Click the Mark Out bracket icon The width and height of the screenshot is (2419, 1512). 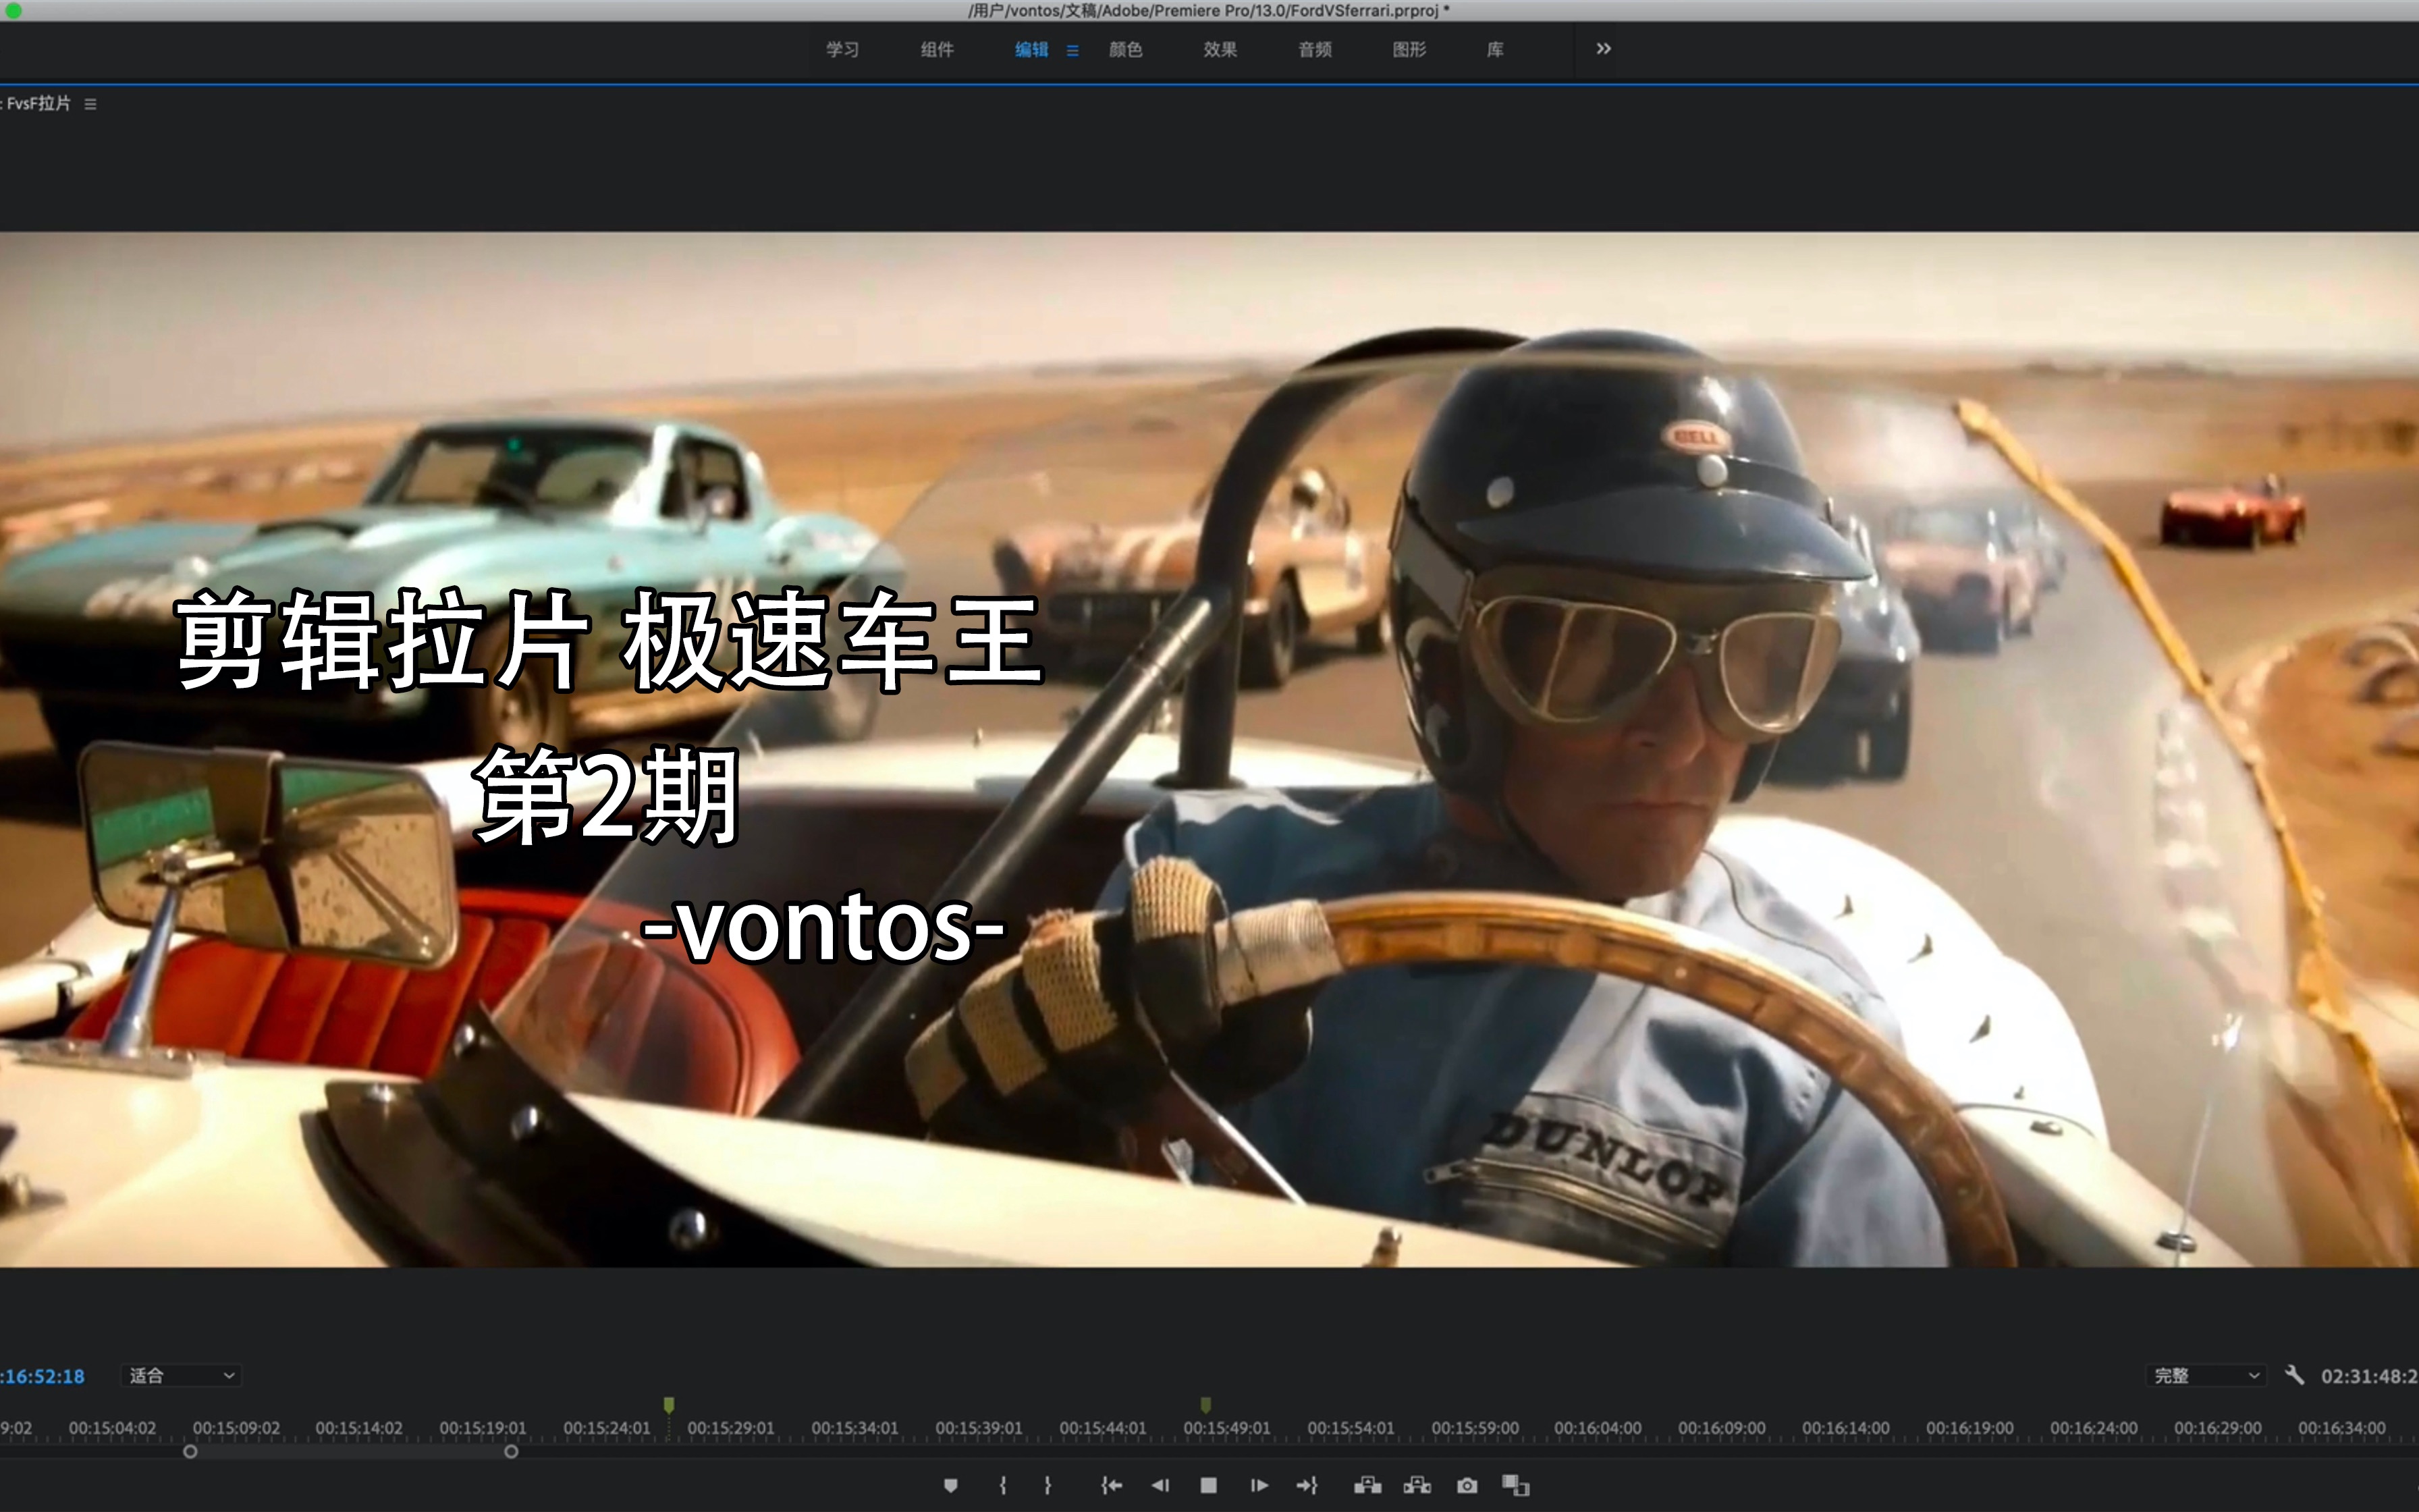tap(1048, 1485)
